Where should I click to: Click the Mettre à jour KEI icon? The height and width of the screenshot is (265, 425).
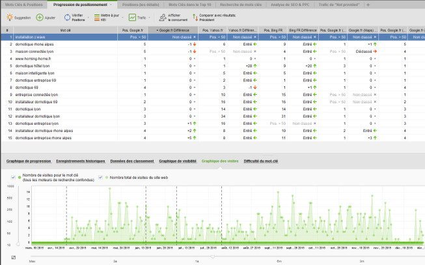coord(97,18)
